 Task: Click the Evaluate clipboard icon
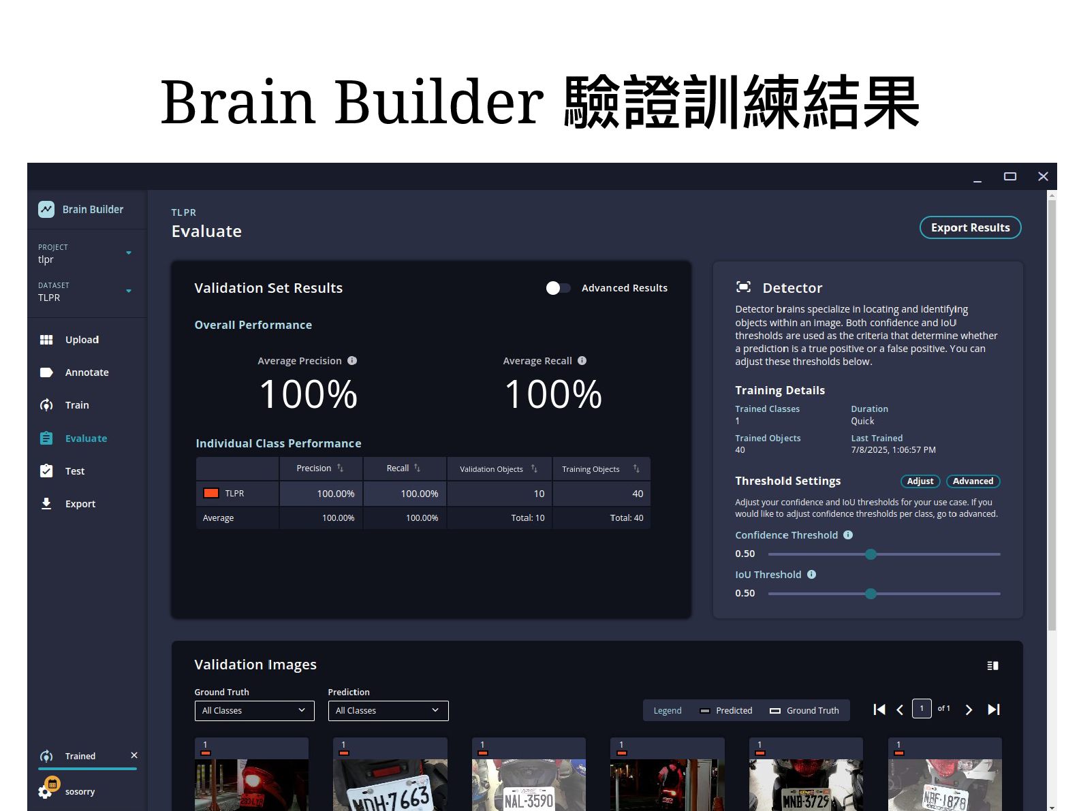point(46,439)
